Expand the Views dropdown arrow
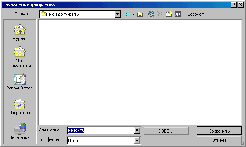 [x=184, y=14]
